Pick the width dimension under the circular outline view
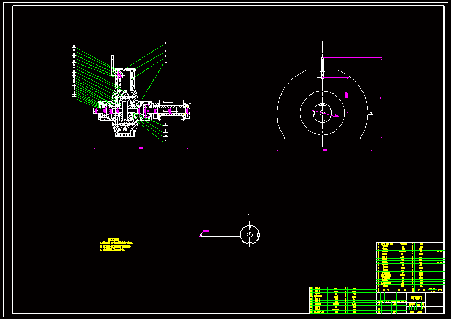 tap(325, 150)
